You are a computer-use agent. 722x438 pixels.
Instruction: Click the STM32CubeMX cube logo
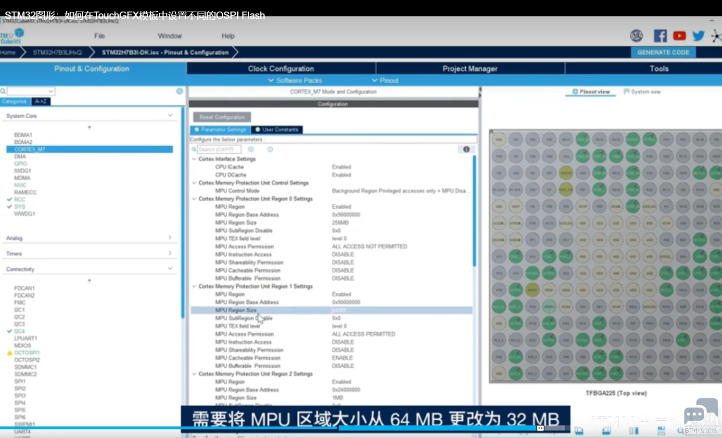19,33
